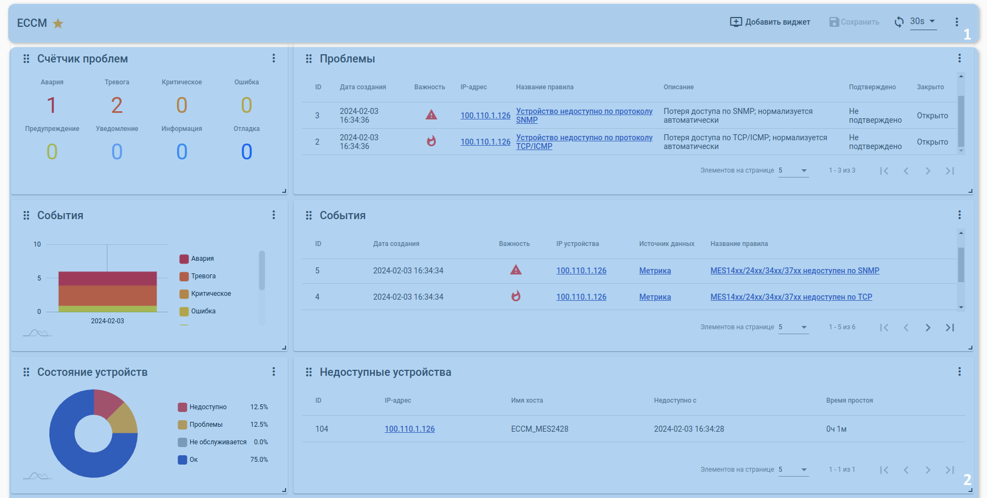Image resolution: width=987 pixels, height=498 pixels.
Task: Click the Тревога legend color swatch
Action: 184,276
